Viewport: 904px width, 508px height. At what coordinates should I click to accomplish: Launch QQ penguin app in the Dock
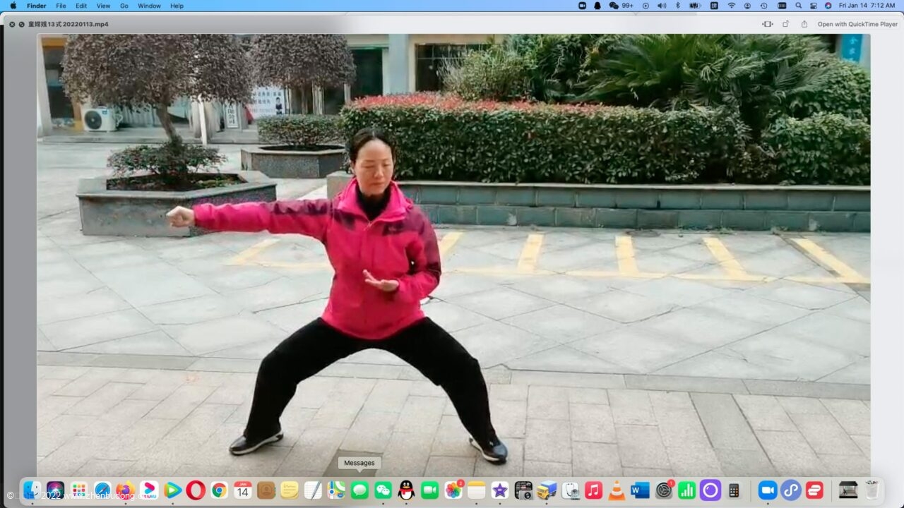coord(406,490)
